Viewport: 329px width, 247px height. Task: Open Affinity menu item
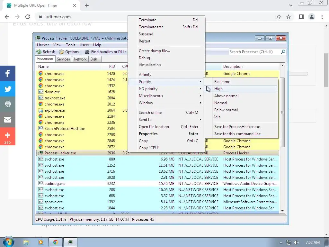point(166,75)
